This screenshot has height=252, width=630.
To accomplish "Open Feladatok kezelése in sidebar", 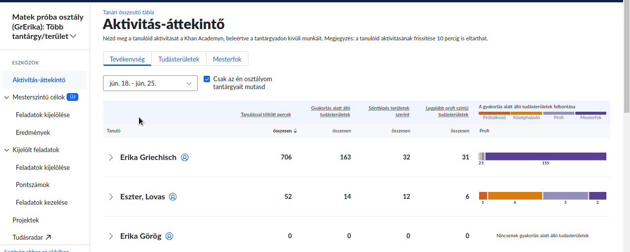I will click(x=41, y=202).
